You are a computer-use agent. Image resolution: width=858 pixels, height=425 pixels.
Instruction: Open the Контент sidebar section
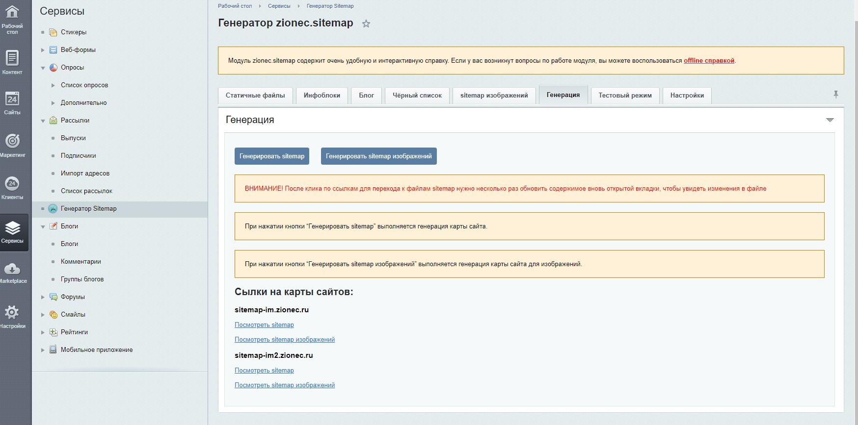point(12,62)
